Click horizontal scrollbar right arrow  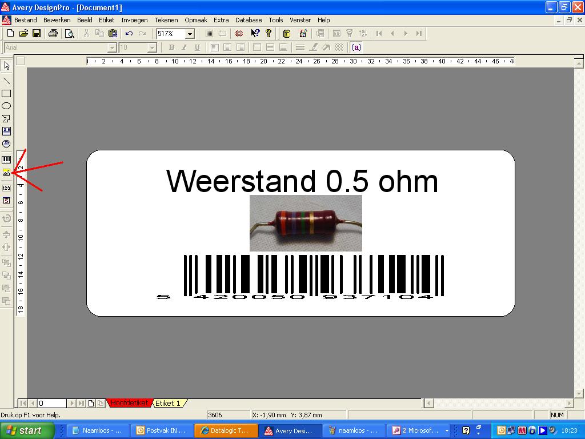pyautogui.click(x=568, y=403)
